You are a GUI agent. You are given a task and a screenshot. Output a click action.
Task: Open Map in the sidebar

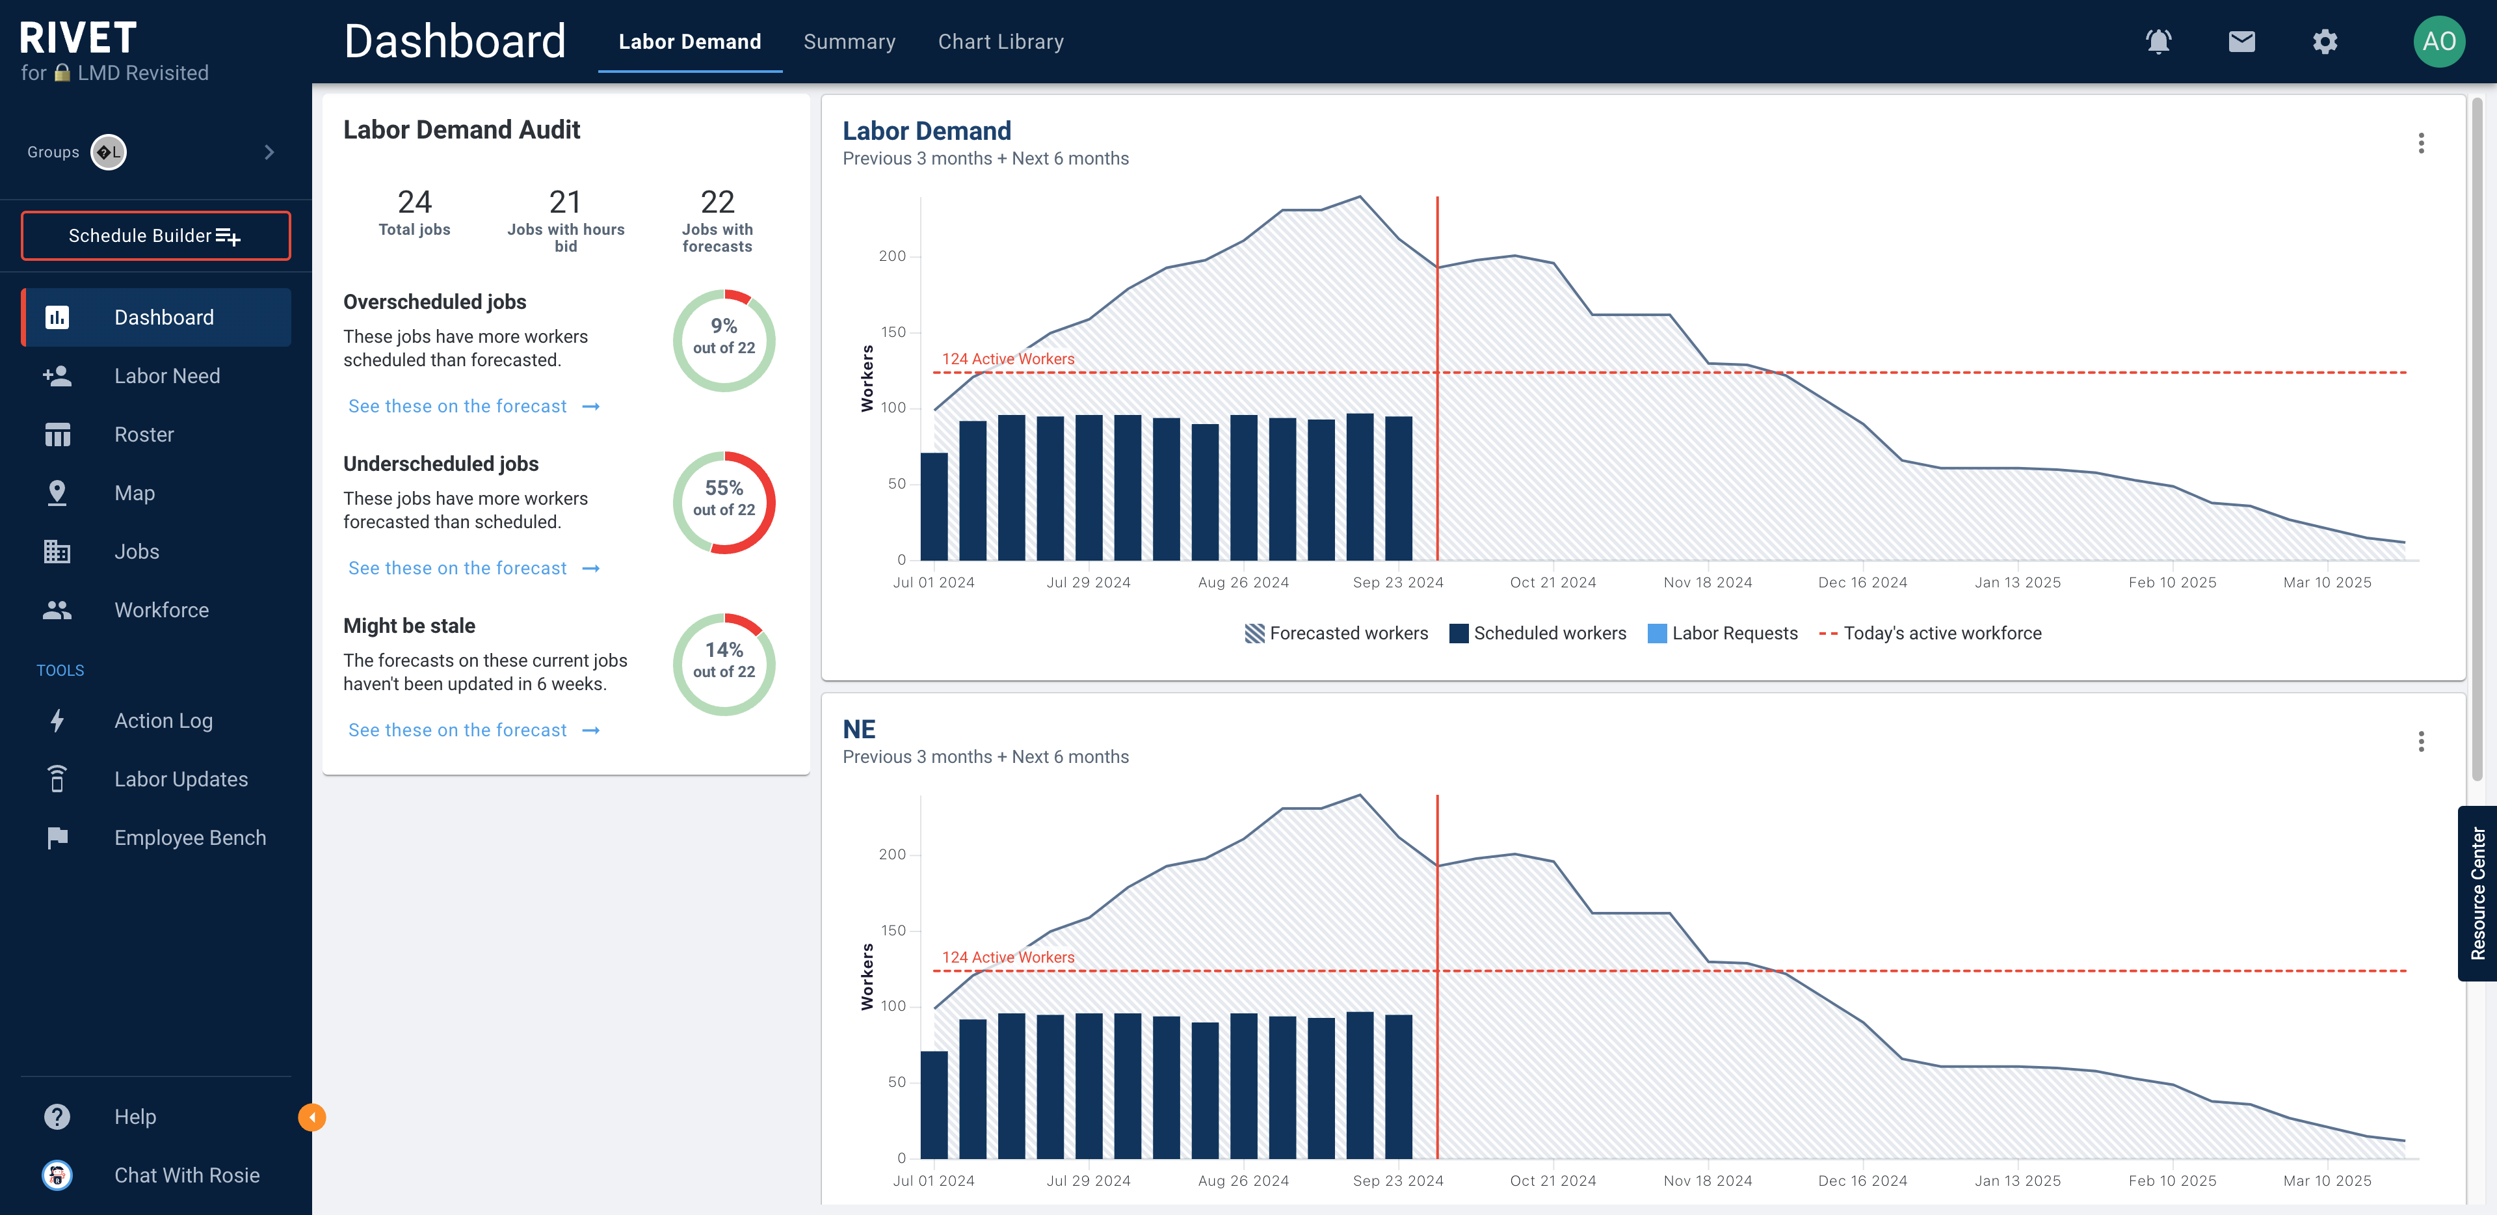(x=156, y=492)
